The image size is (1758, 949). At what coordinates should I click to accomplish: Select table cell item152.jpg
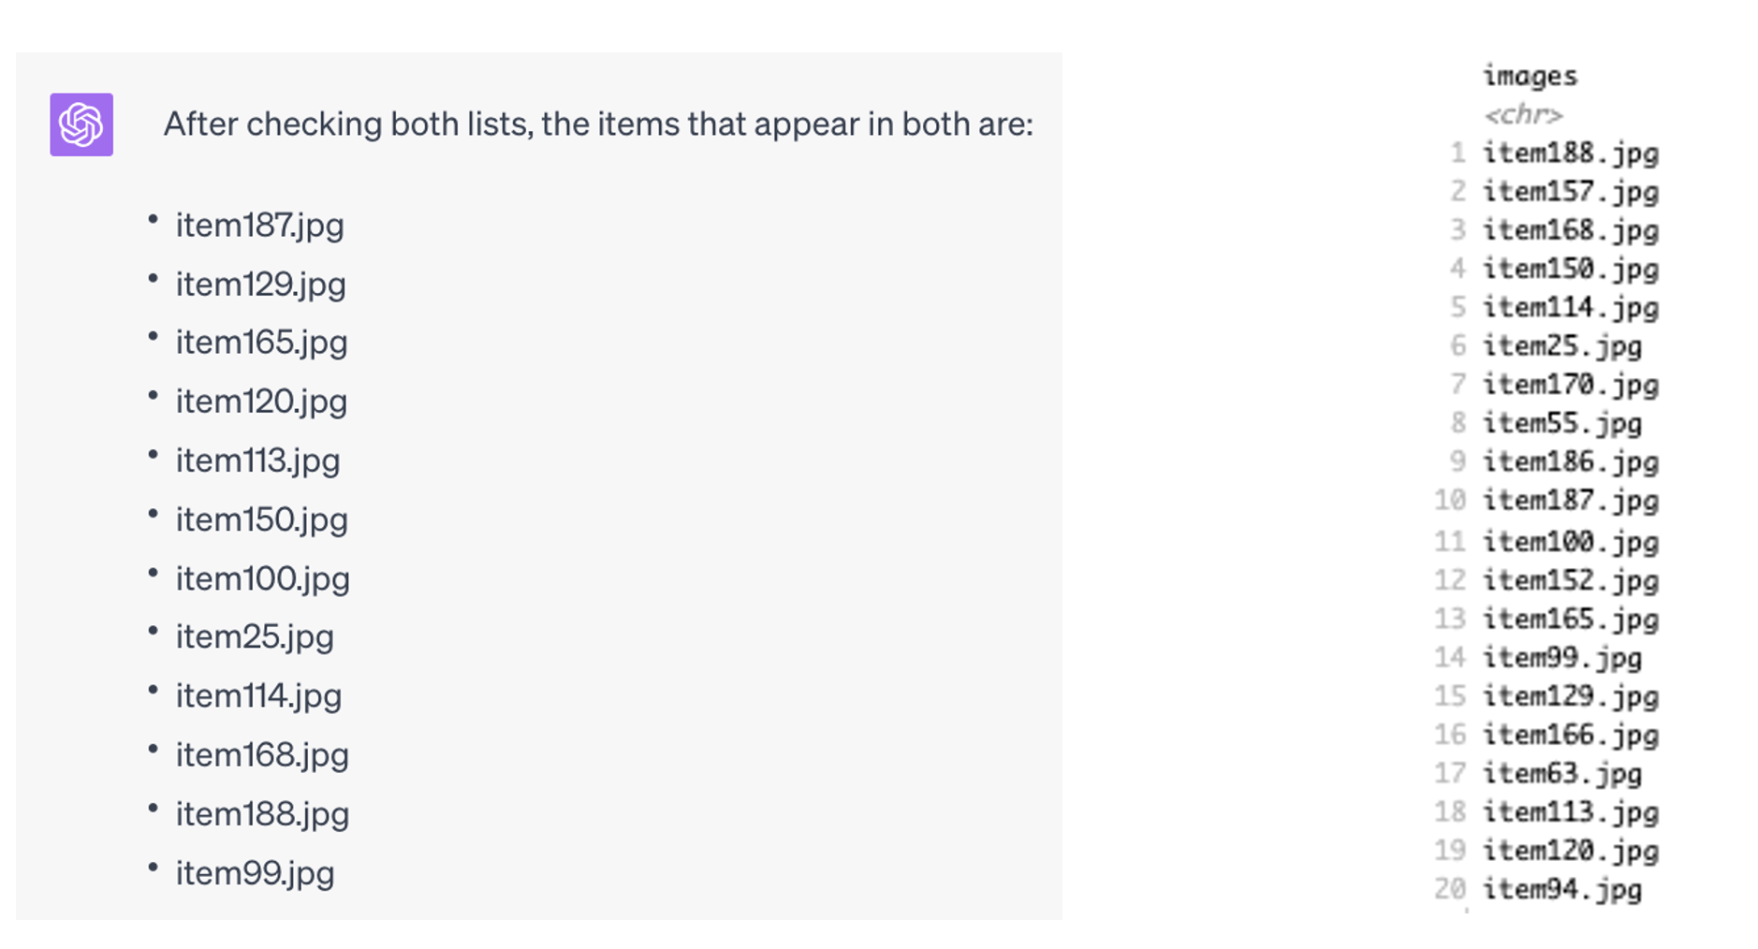click(x=1570, y=580)
